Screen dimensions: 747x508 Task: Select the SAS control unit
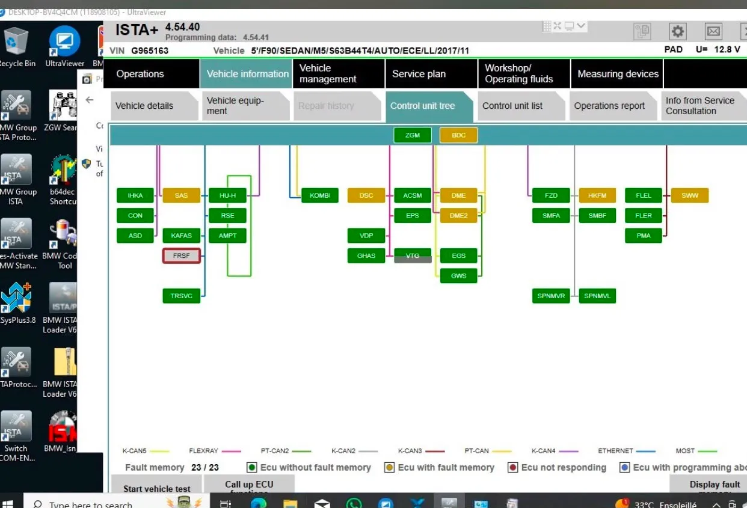[x=182, y=195]
